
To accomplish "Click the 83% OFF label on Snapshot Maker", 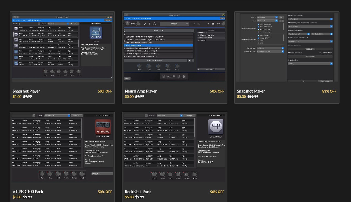I will (329, 91).
